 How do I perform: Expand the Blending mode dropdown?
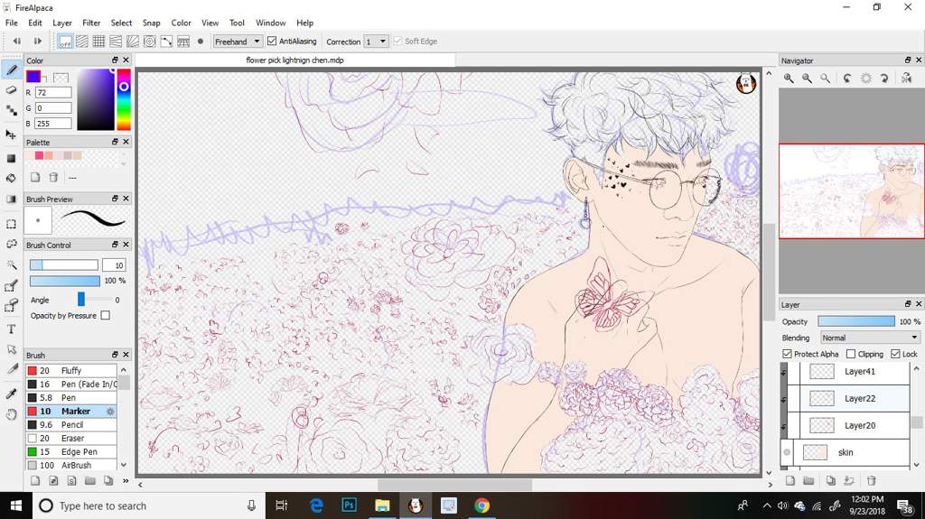pos(870,338)
